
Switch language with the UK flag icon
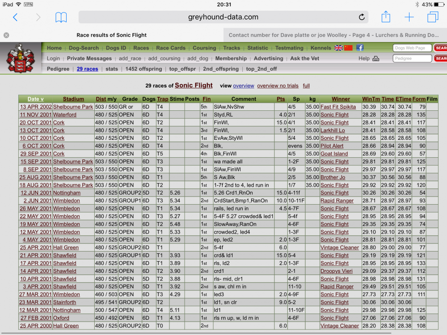coord(339,48)
